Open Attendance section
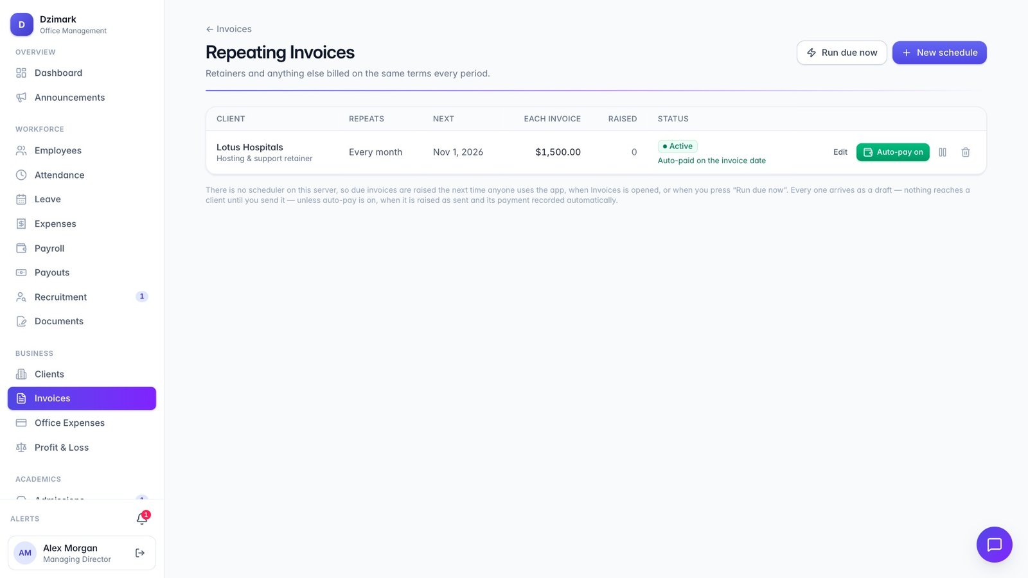This screenshot has width=1028, height=578. tap(82, 175)
